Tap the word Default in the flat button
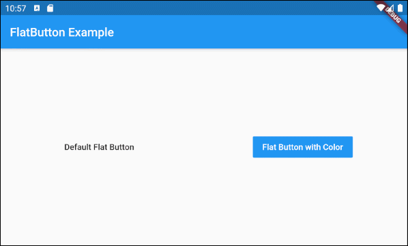Screen dimensions: 408x246 click(x=78, y=147)
